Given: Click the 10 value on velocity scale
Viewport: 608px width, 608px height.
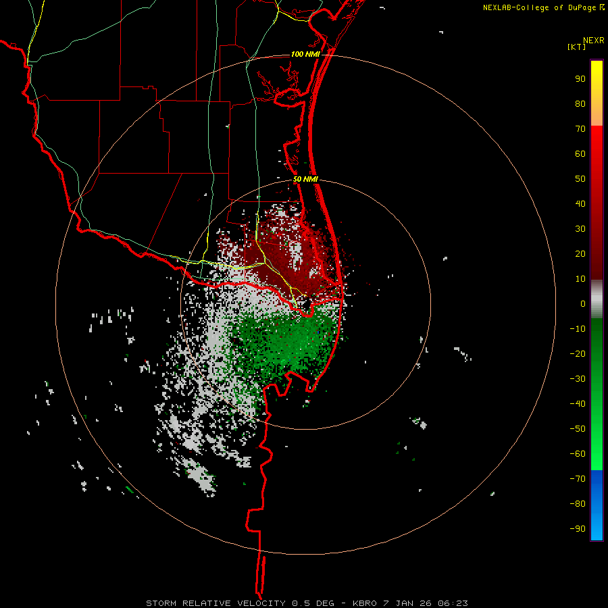Looking at the screenshot, I should tap(580, 279).
